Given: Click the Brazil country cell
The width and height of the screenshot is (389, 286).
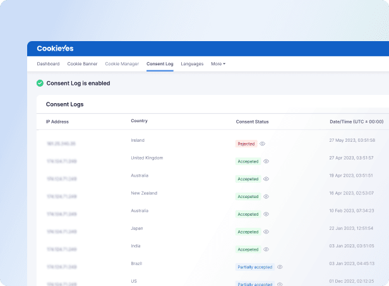Looking at the screenshot, I should coord(136,263).
